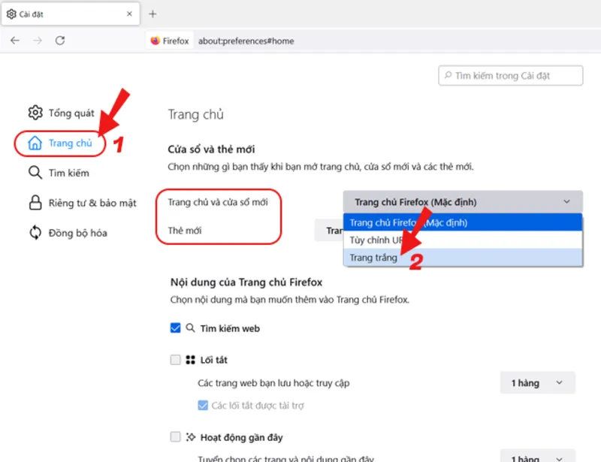
Task: Open a new tab with the plus icon
Action: point(153,14)
